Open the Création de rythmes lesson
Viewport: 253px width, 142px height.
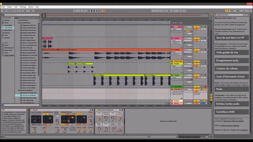pos(232,69)
